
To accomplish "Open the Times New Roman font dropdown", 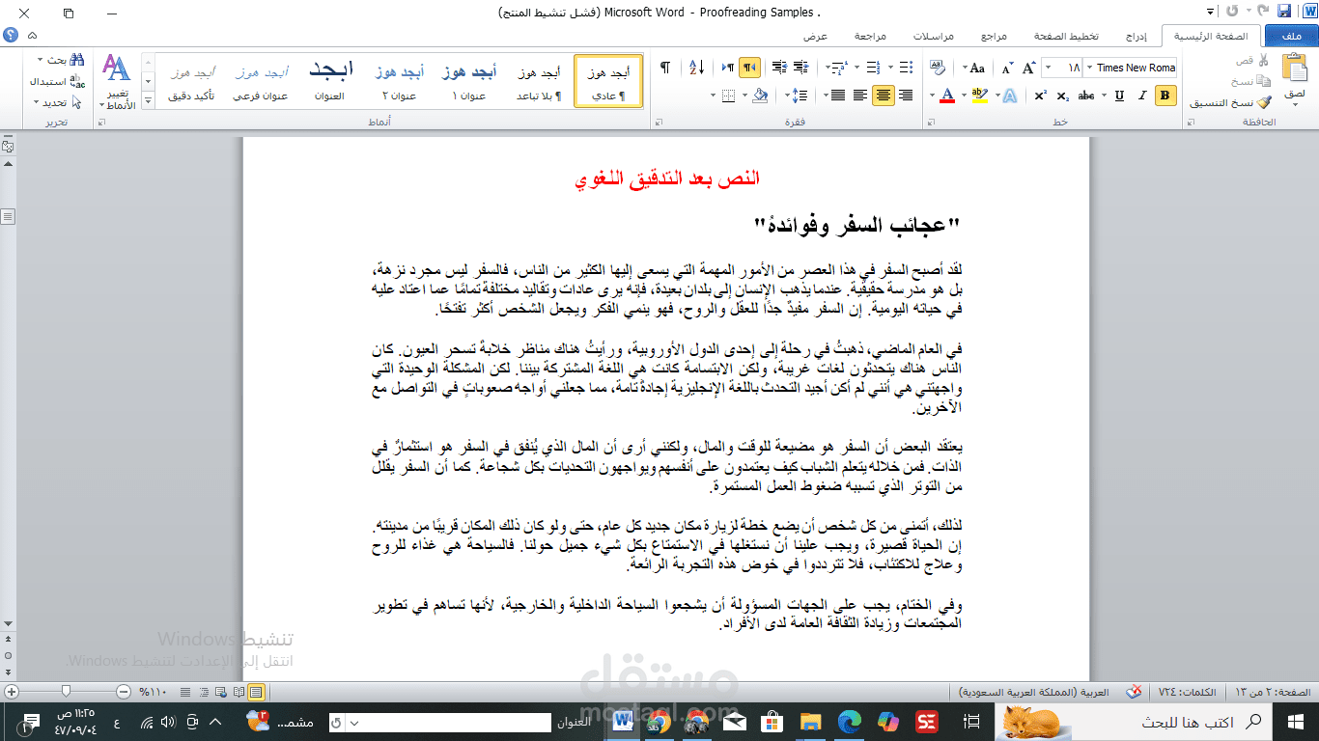I will coord(1088,67).
